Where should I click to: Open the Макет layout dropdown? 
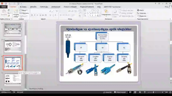pyautogui.click(x=23, y=10)
